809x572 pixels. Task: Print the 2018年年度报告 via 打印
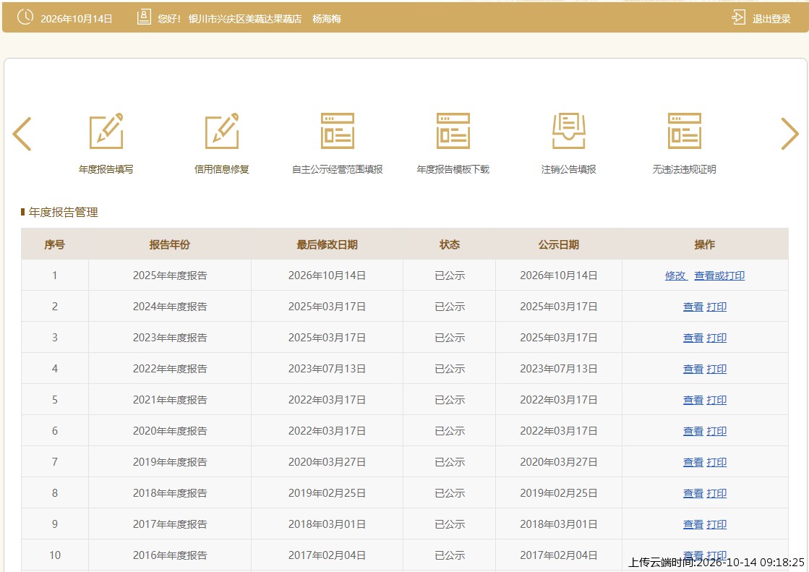click(x=716, y=493)
